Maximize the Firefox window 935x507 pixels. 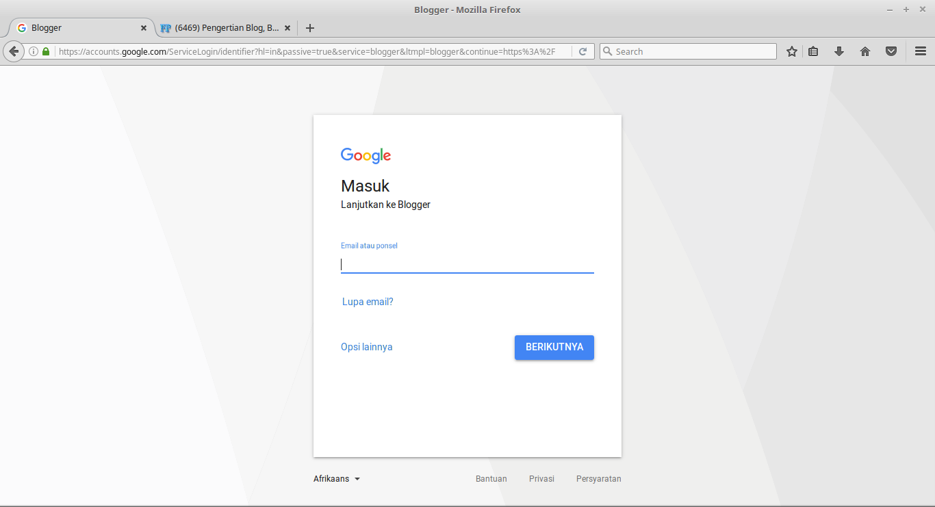pyautogui.click(x=906, y=10)
